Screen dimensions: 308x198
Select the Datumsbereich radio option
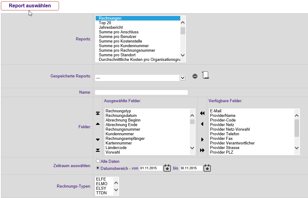pyautogui.click(x=98, y=168)
